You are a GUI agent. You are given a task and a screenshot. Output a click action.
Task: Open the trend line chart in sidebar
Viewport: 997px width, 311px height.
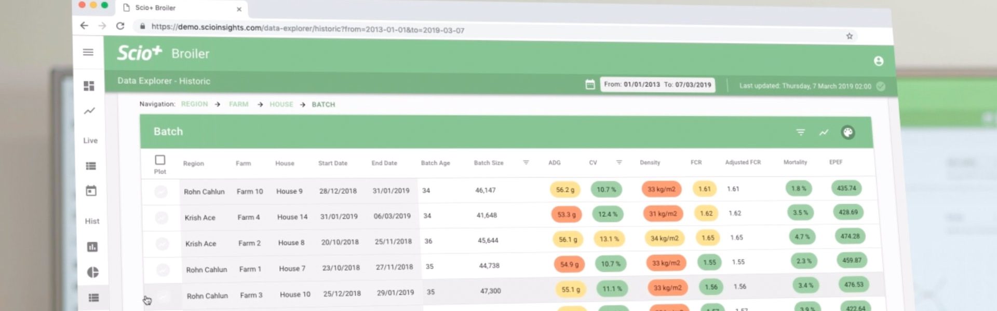coord(89,111)
